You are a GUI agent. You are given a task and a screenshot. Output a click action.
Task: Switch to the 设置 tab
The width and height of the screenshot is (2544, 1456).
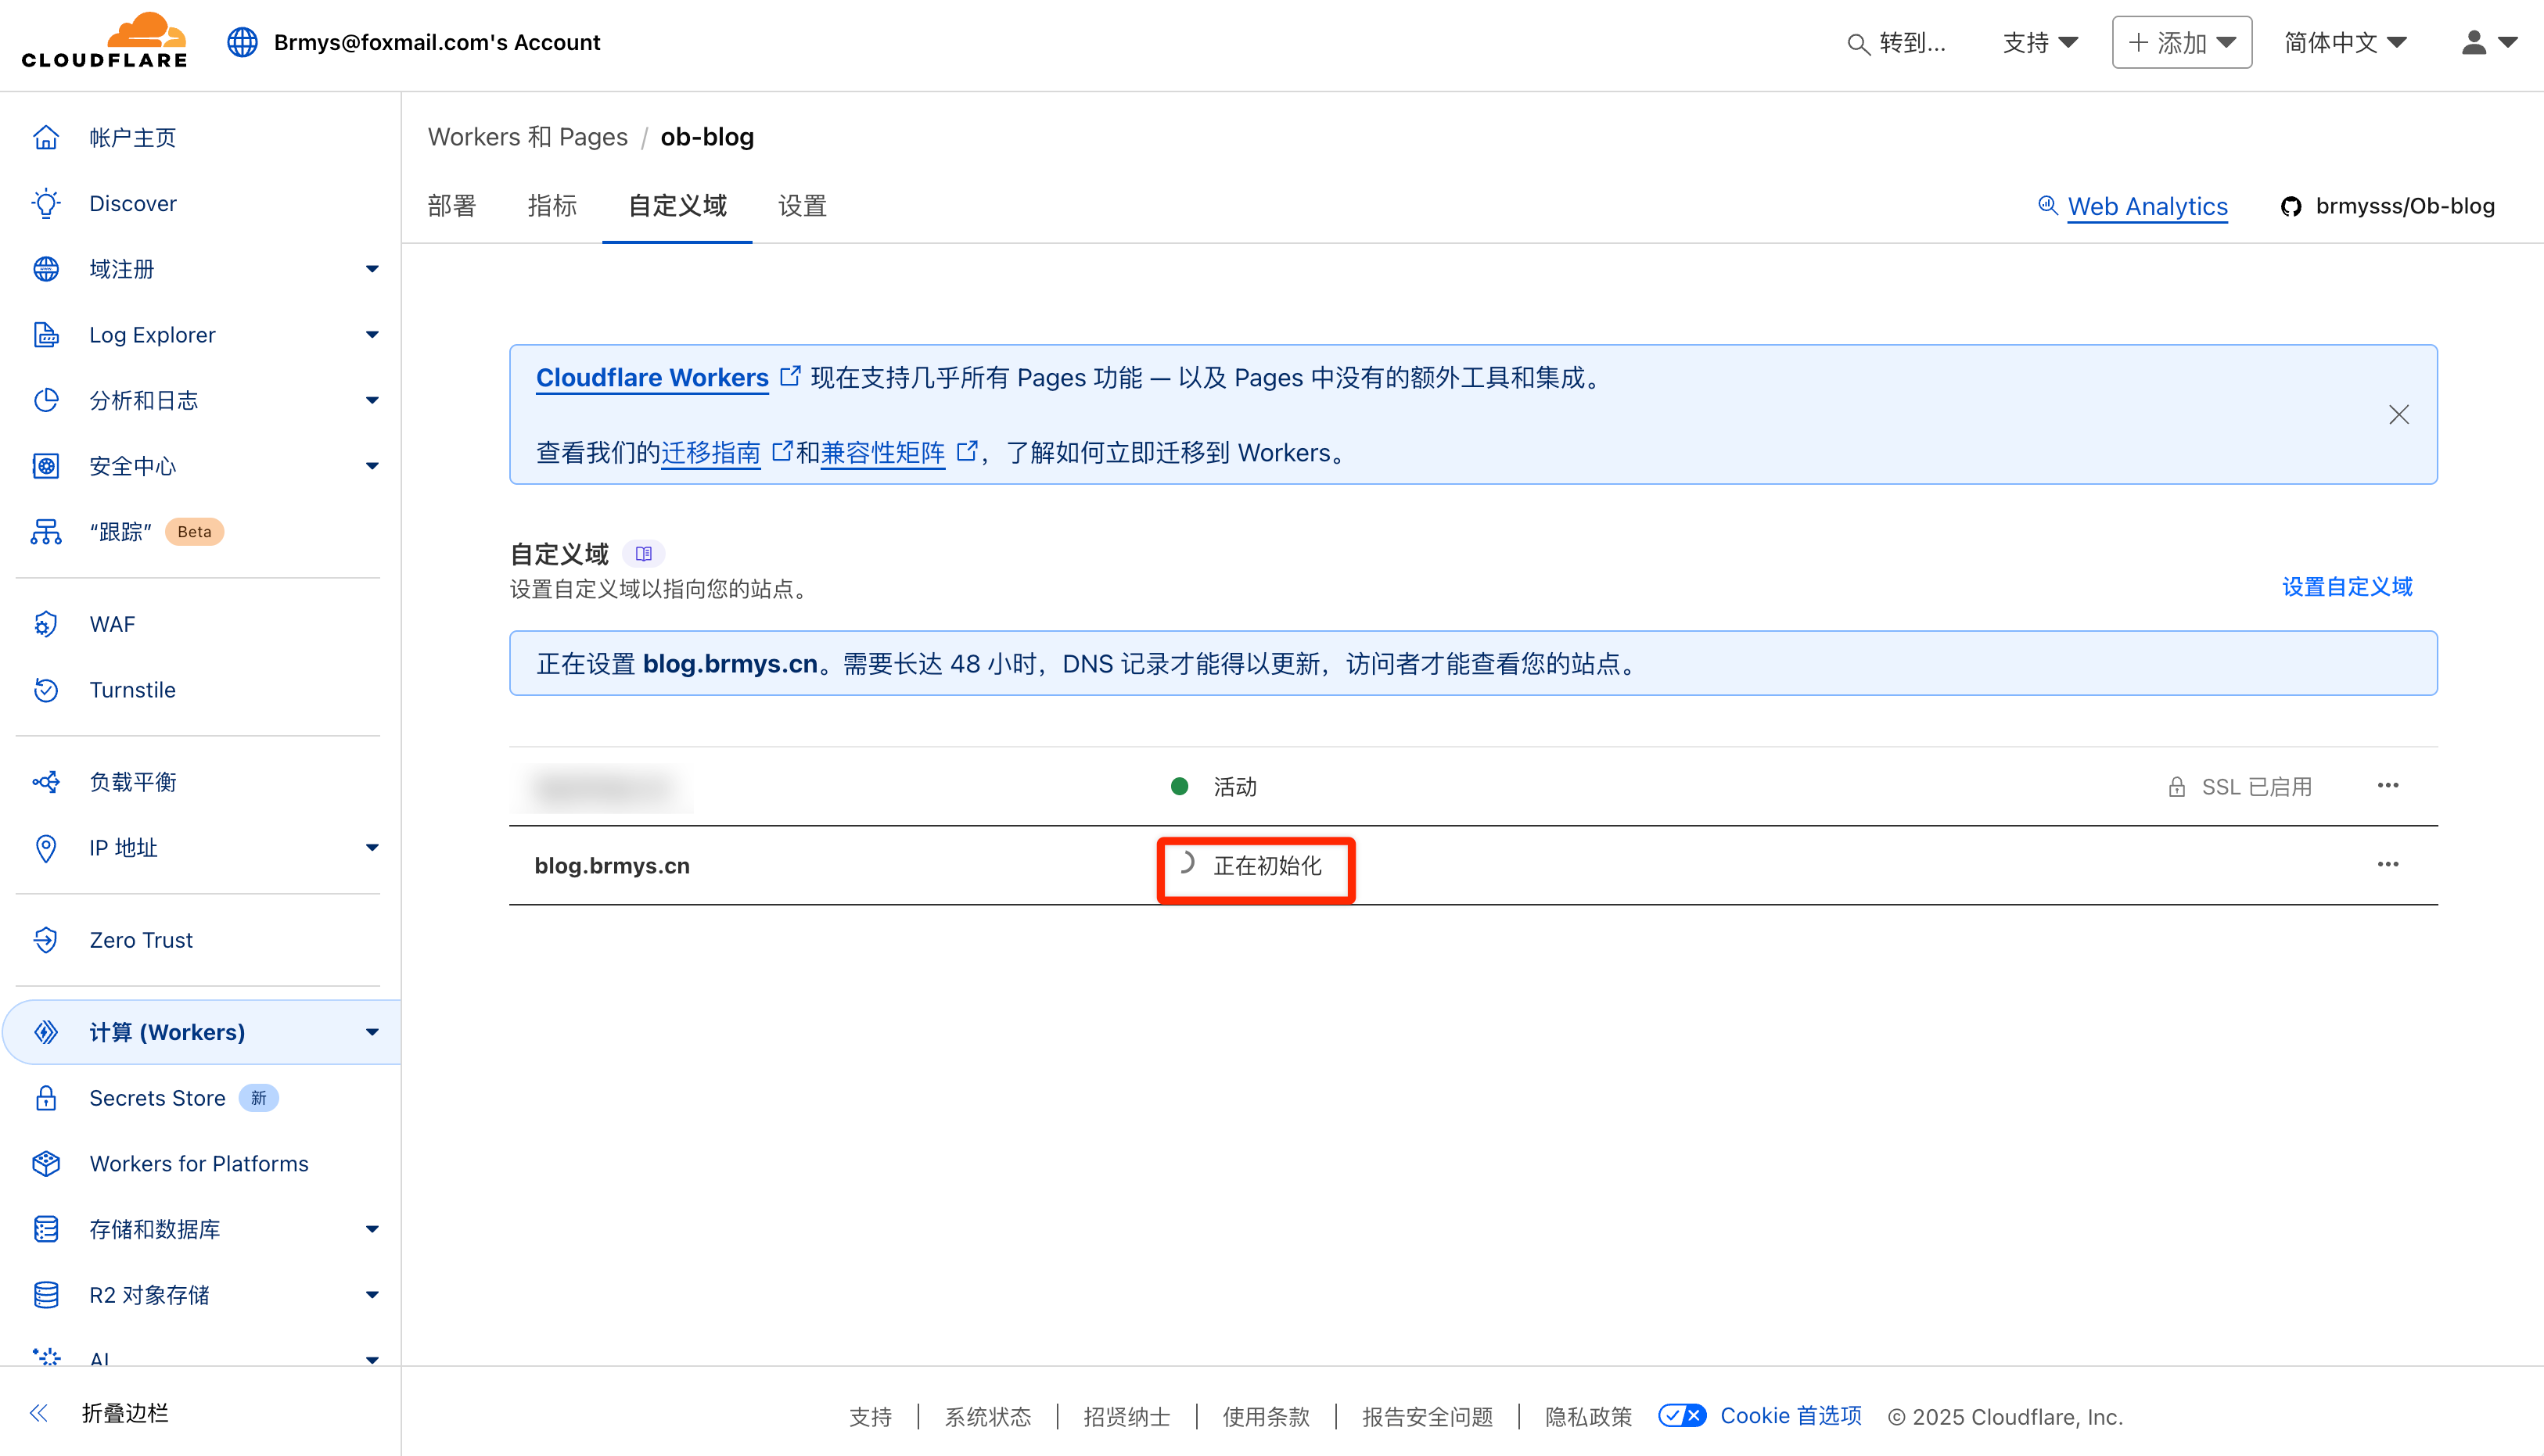pyautogui.click(x=803, y=206)
